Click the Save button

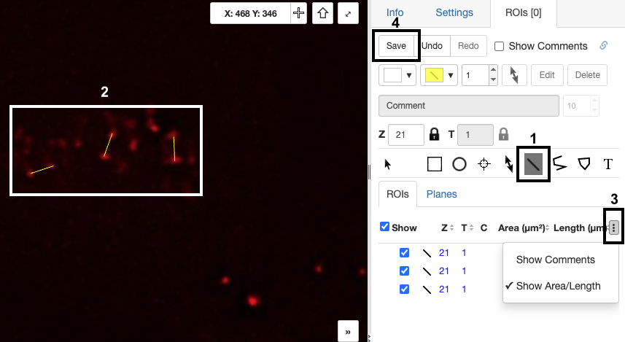[x=396, y=46]
